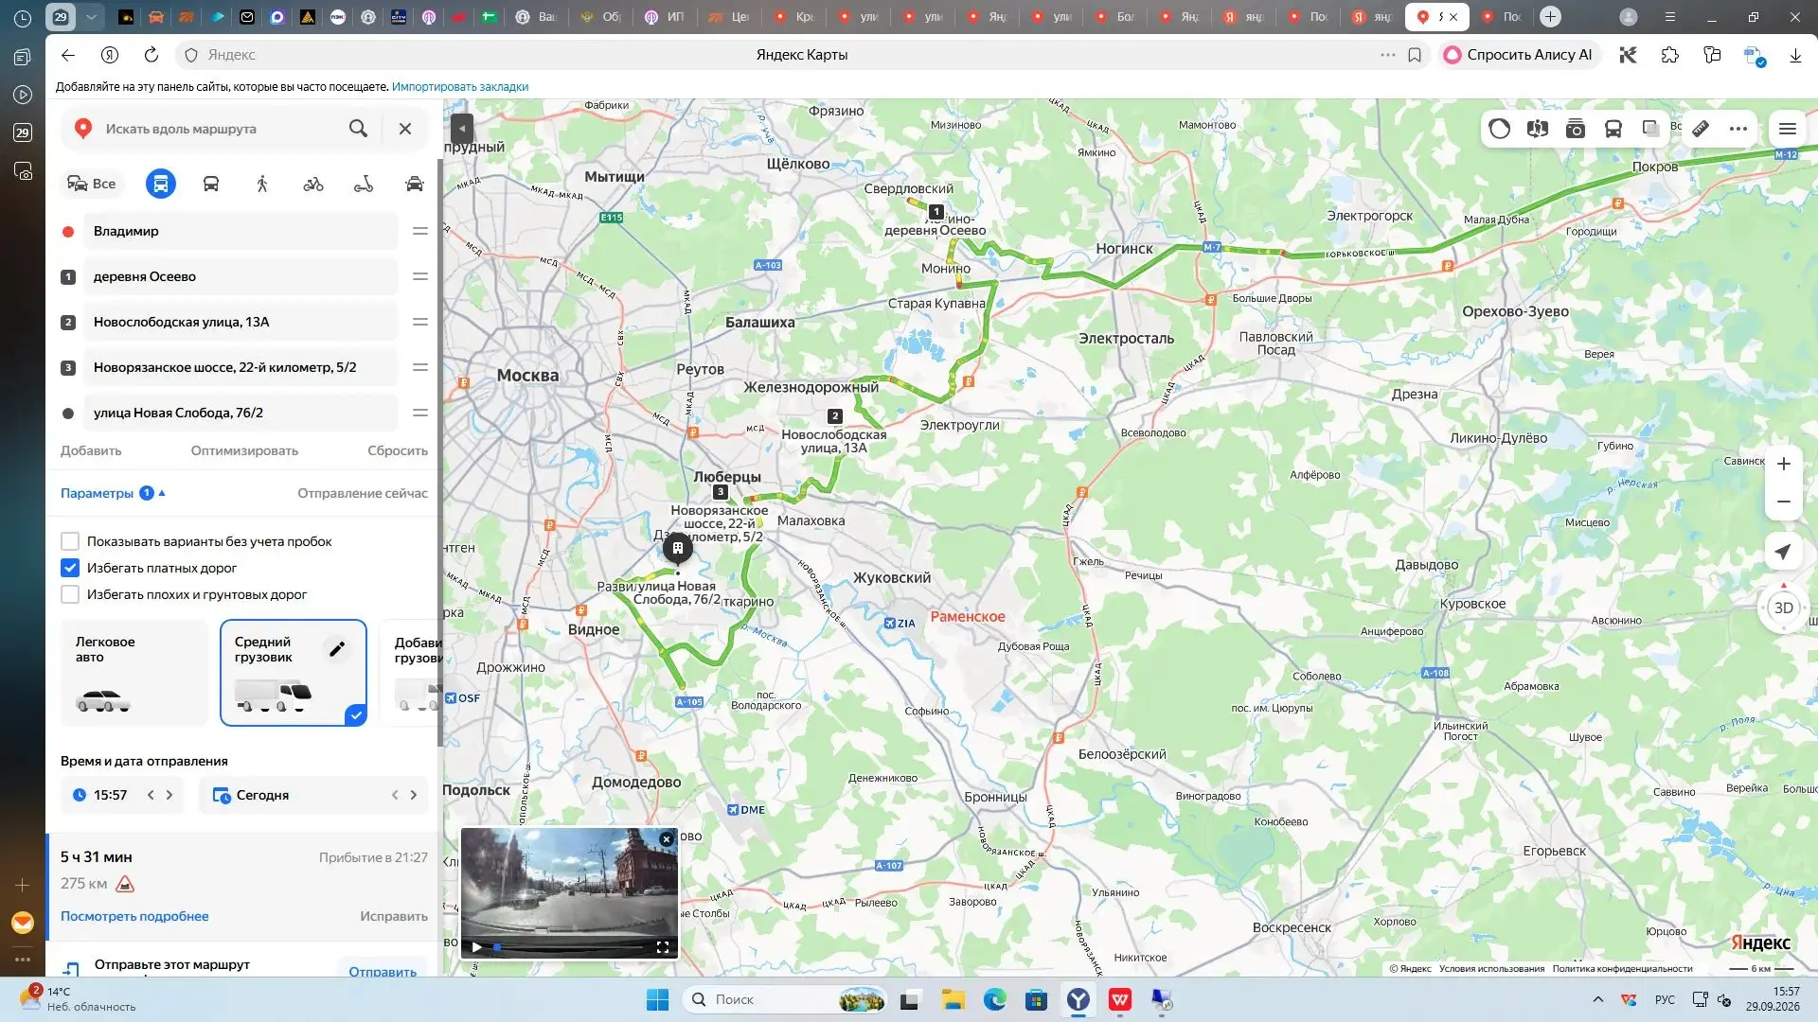Go back with the browser back arrow

(68, 55)
